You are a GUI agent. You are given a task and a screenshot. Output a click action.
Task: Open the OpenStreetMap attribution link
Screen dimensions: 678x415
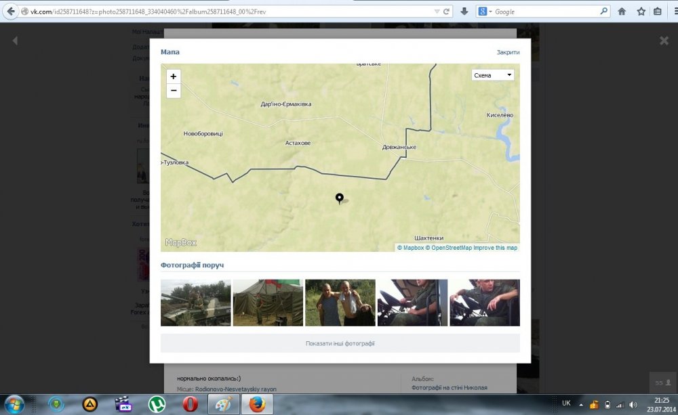point(448,248)
